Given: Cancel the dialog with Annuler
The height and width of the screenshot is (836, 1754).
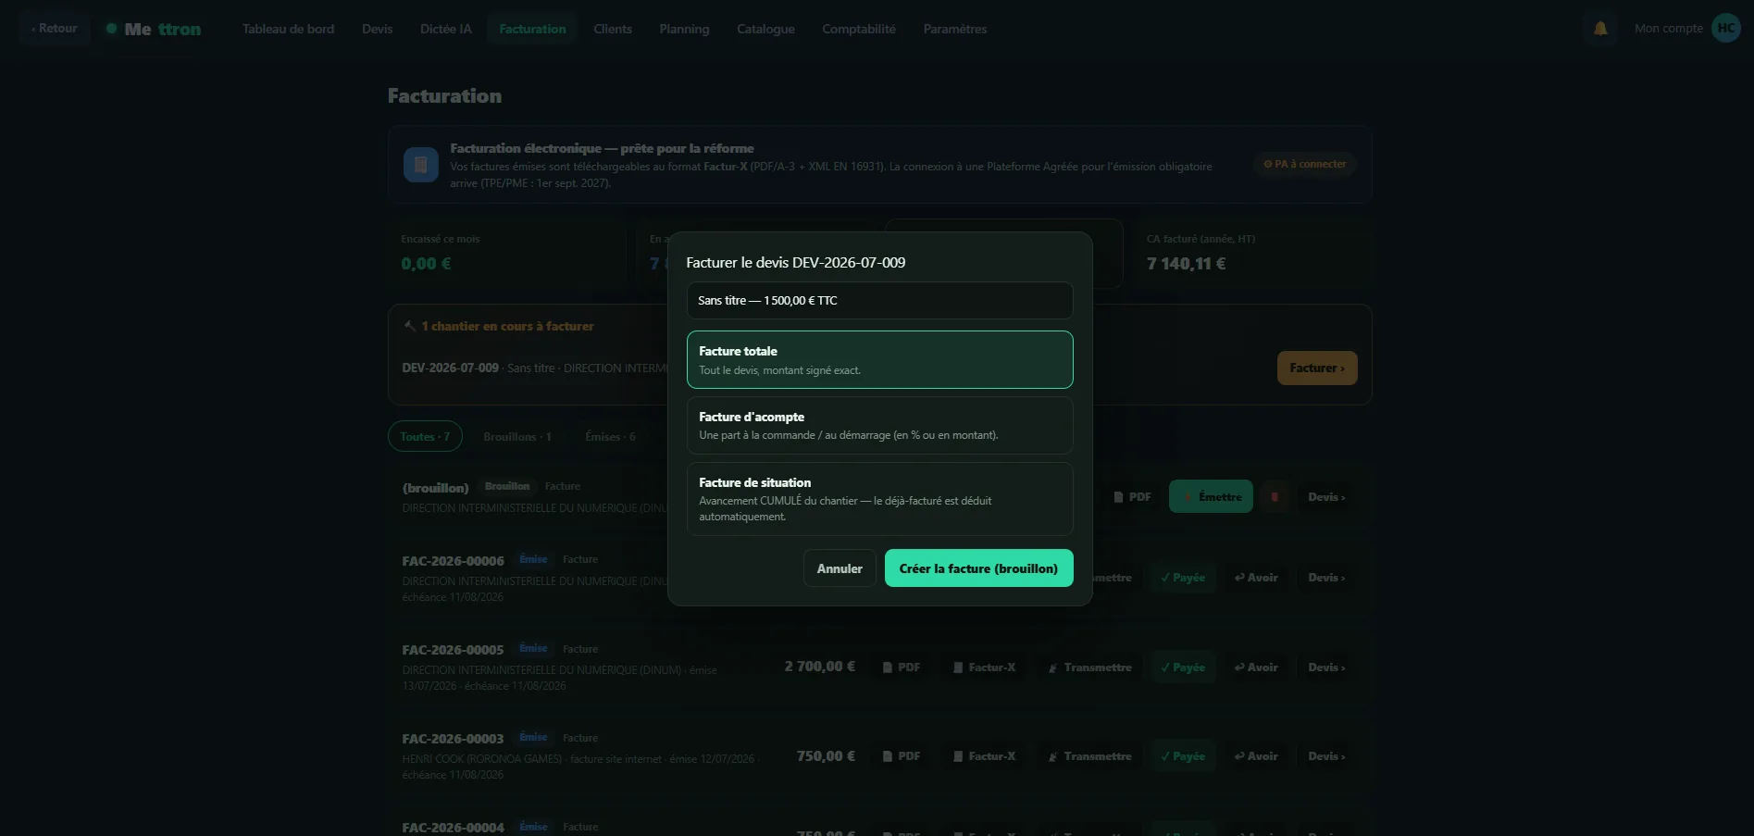Looking at the screenshot, I should (840, 568).
